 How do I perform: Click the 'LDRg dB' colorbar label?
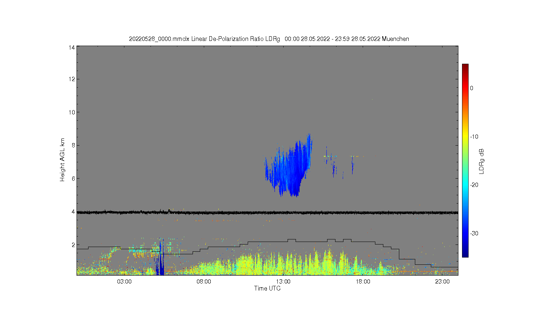coord(482,162)
